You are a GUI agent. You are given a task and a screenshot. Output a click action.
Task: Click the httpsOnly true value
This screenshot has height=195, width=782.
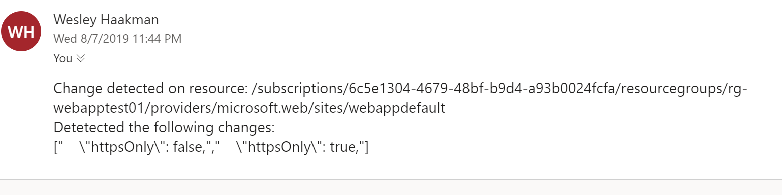(299, 148)
